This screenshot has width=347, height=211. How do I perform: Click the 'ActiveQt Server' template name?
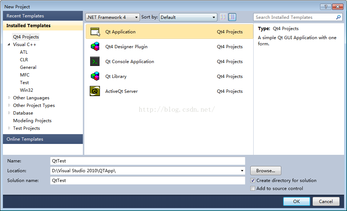tap(121, 91)
